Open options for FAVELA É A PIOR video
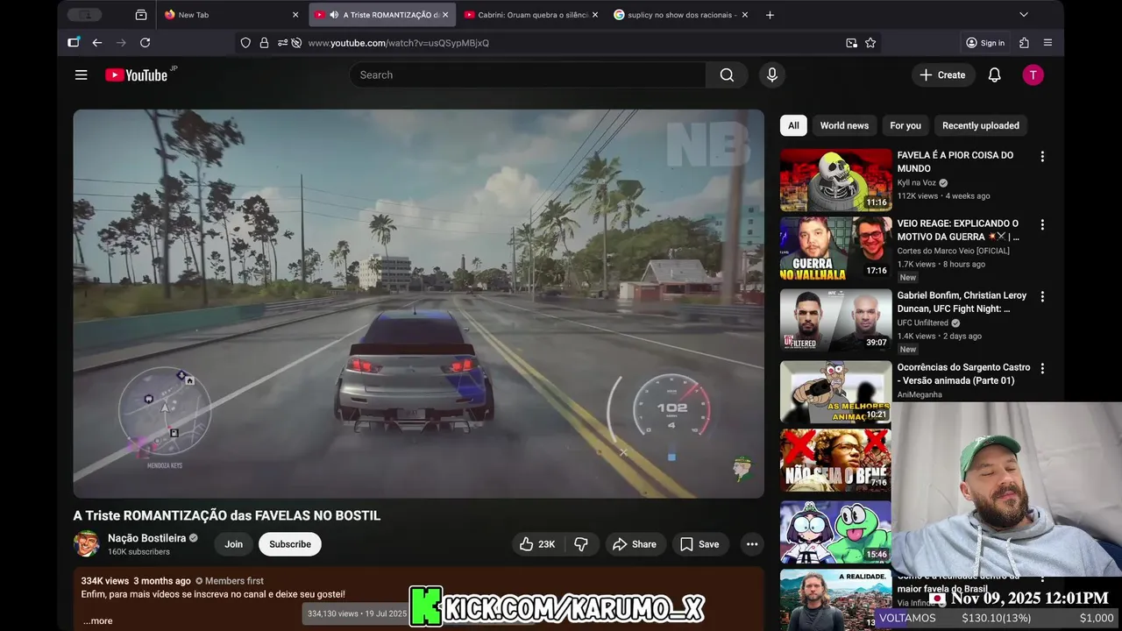The width and height of the screenshot is (1122, 631). (x=1042, y=157)
